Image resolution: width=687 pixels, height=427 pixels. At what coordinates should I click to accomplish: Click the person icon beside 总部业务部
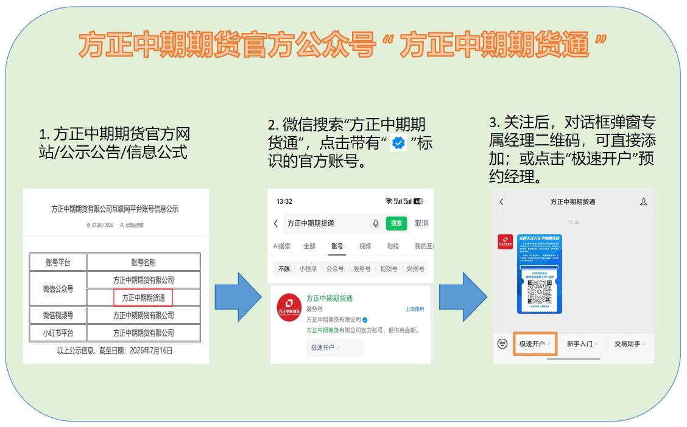tap(122, 225)
